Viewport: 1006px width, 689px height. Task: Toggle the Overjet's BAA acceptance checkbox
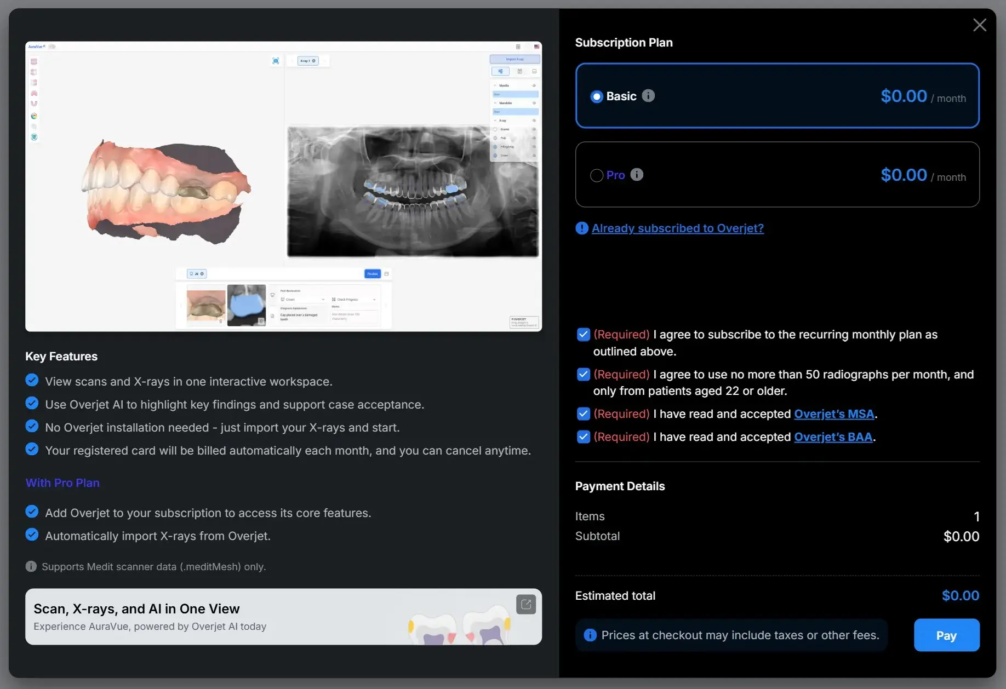[x=584, y=437]
